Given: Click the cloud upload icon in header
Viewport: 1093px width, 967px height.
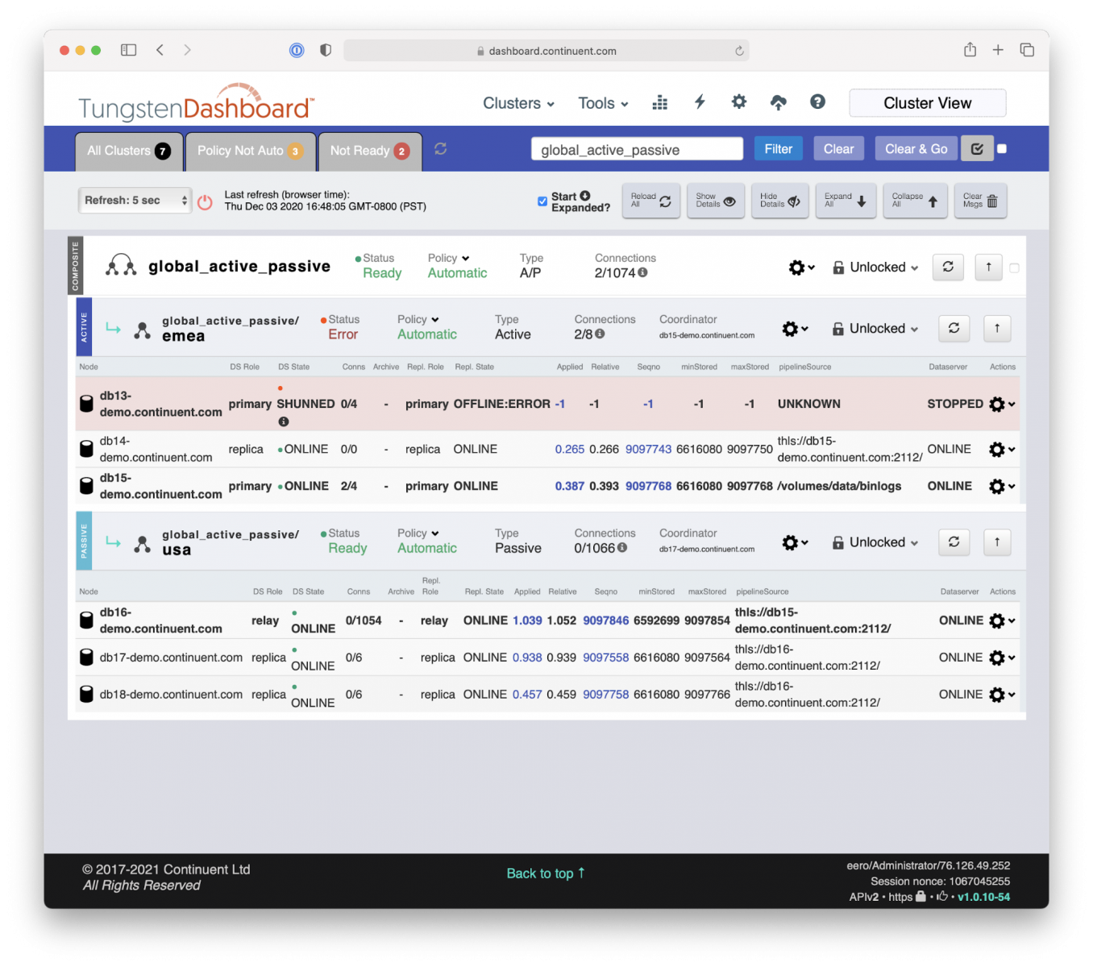Looking at the screenshot, I should pyautogui.click(x=778, y=102).
